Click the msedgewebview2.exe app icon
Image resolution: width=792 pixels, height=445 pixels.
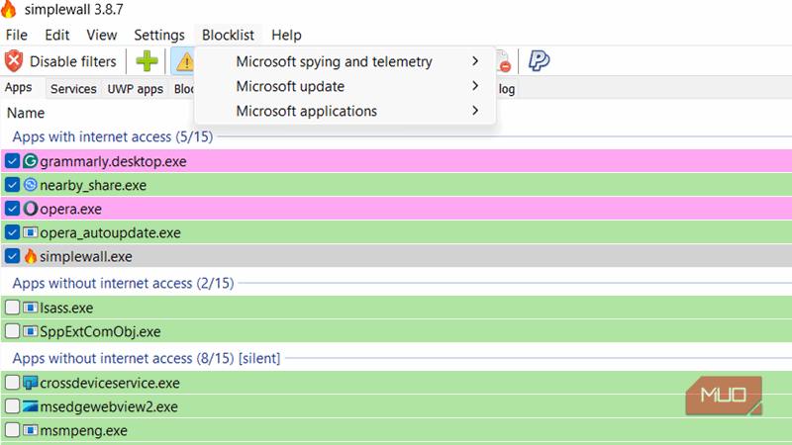(30, 406)
